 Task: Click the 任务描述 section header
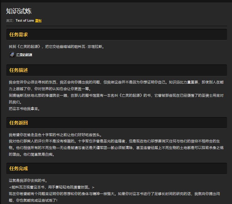click(x=19, y=70)
